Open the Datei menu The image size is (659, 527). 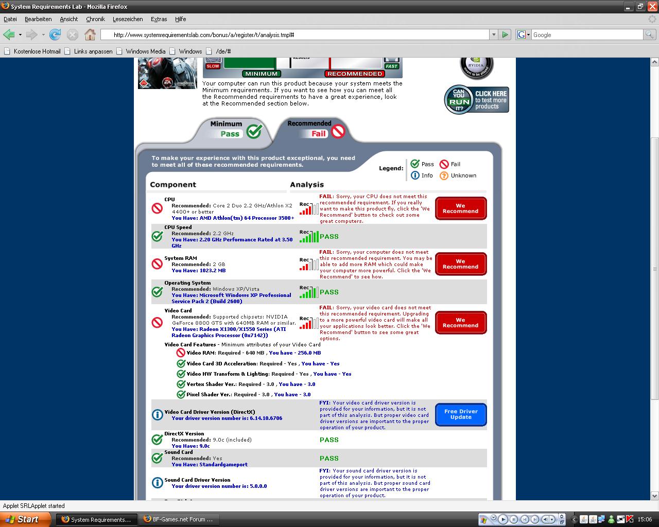click(10, 19)
